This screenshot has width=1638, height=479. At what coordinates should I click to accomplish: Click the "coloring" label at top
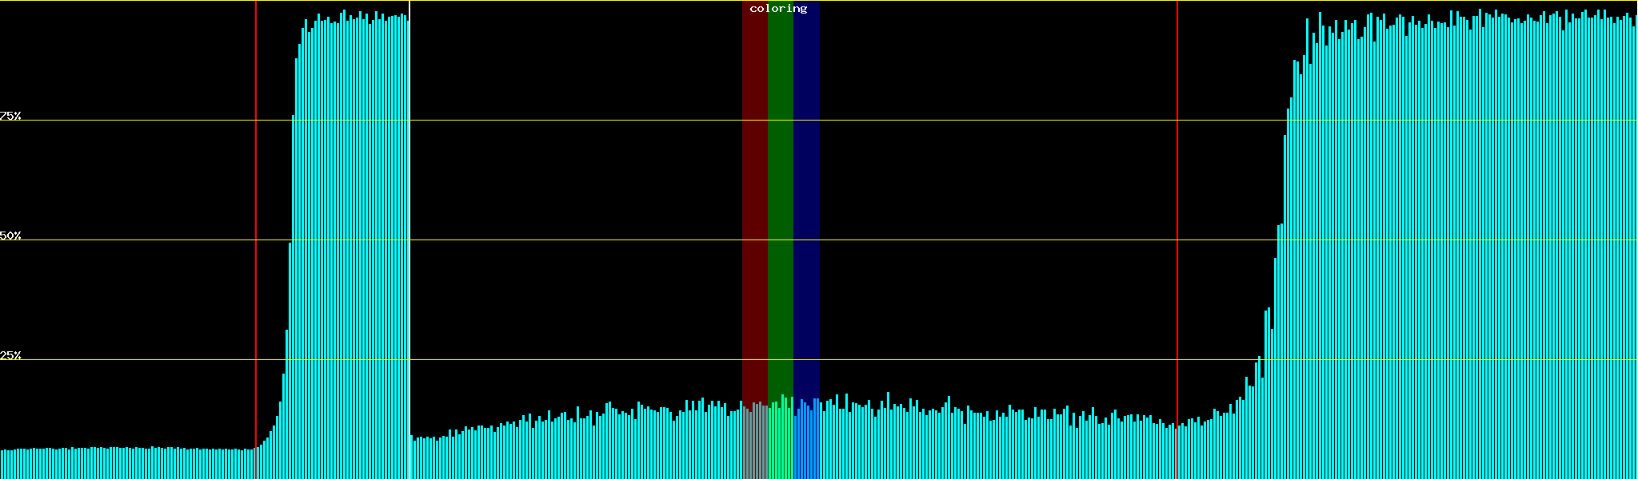(778, 9)
